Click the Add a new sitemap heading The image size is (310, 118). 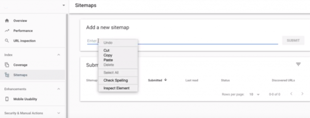(x=107, y=27)
